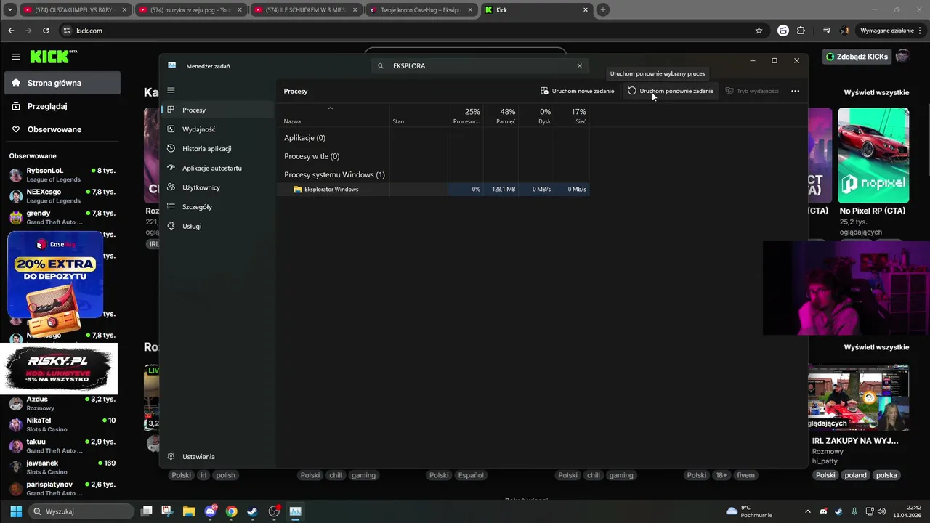
Task: Sort processes by Sieć column (17%)
Action: pyautogui.click(x=572, y=116)
